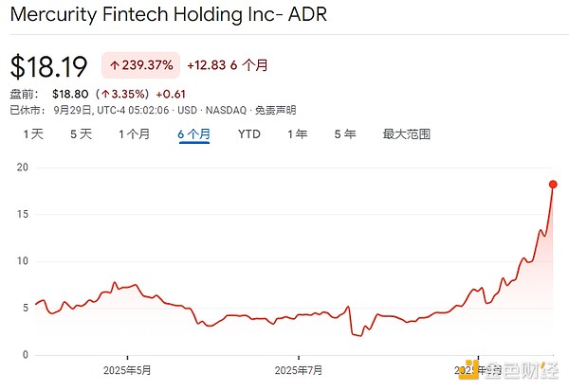The height and width of the screenshot is (390, 569).
Task: Switch to the 1天 time range tab
Action: (33, 134)
